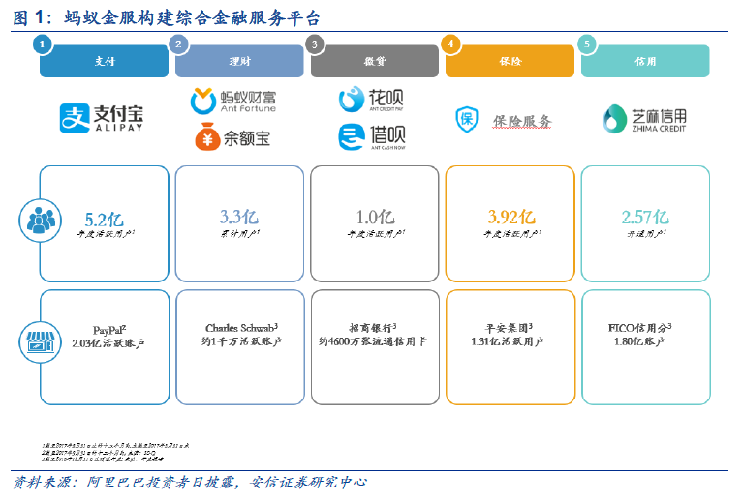Click the teal 2.57亿 figure
The width and height of the screenshot is (742, 502).
coord(645,218)
